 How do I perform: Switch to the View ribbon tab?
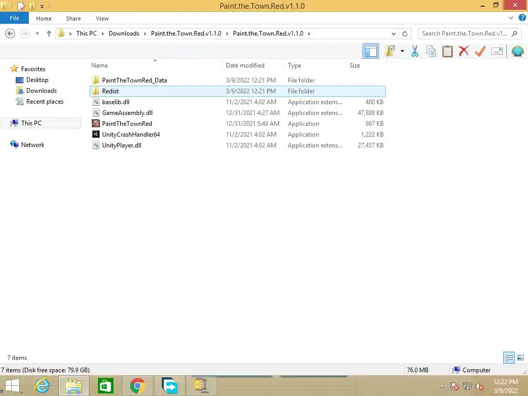pyautogui.click(x=102, y=19)
